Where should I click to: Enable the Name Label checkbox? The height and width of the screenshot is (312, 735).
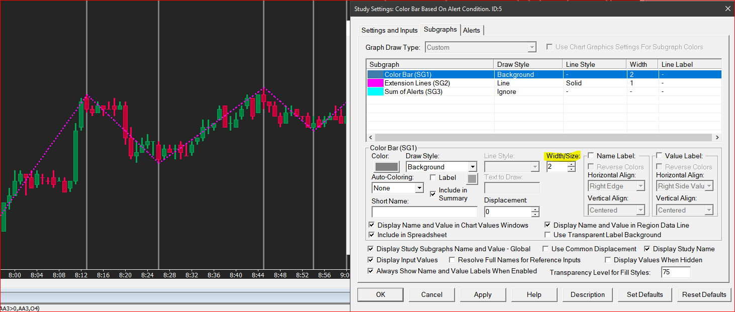tap(591, 156)
